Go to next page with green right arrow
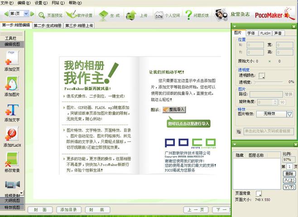The image size is (298, 217). click(32, 14)
